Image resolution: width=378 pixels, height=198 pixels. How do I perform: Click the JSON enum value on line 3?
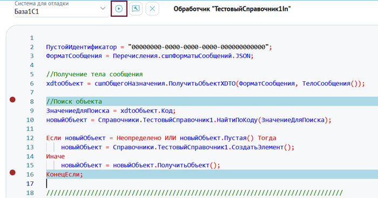coord(243,56)
